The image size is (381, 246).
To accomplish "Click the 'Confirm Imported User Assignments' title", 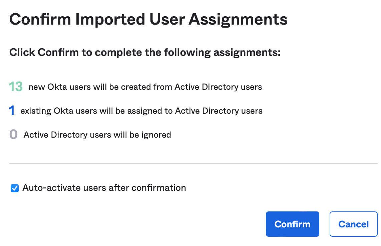I will point(148,20).
